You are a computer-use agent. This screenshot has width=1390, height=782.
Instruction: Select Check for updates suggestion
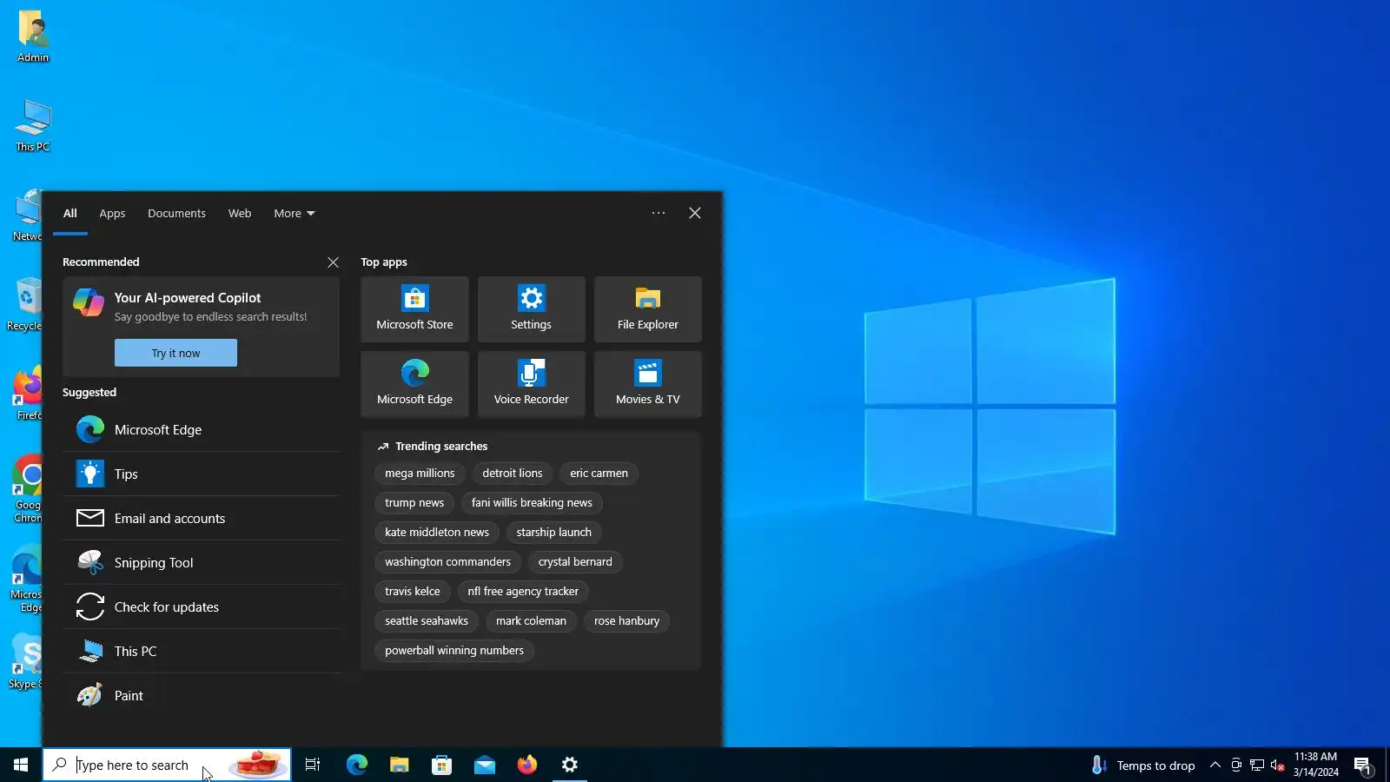[x=201, y=606]
